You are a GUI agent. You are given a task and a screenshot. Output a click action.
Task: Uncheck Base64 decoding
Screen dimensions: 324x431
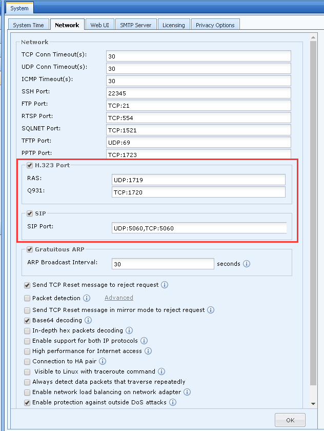click(27, 321)
